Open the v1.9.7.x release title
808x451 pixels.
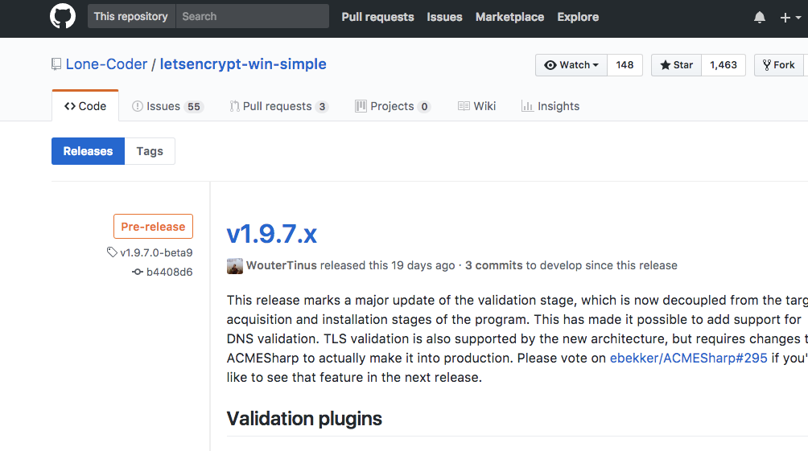click(271, 234)
